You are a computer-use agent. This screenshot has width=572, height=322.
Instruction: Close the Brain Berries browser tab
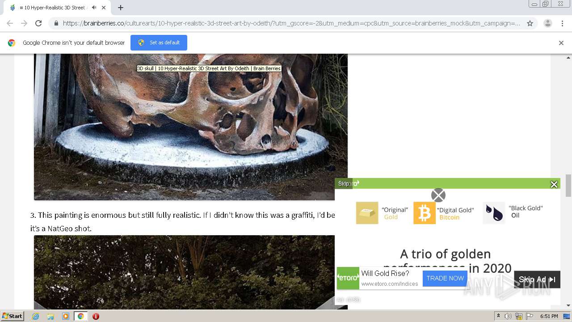(x=104, y=8)
